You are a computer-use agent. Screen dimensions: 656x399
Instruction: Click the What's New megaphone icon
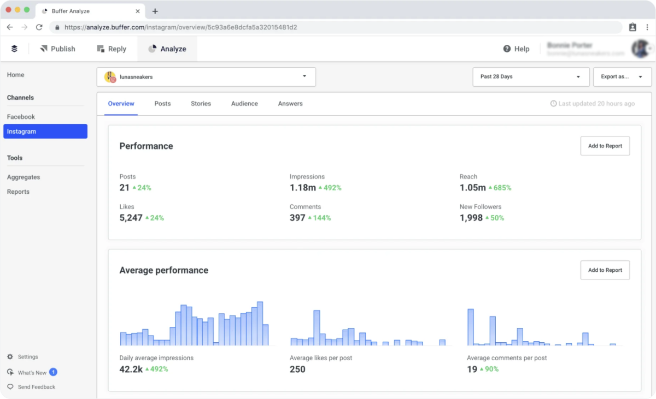pyautogui.click(x=10, y=372)
